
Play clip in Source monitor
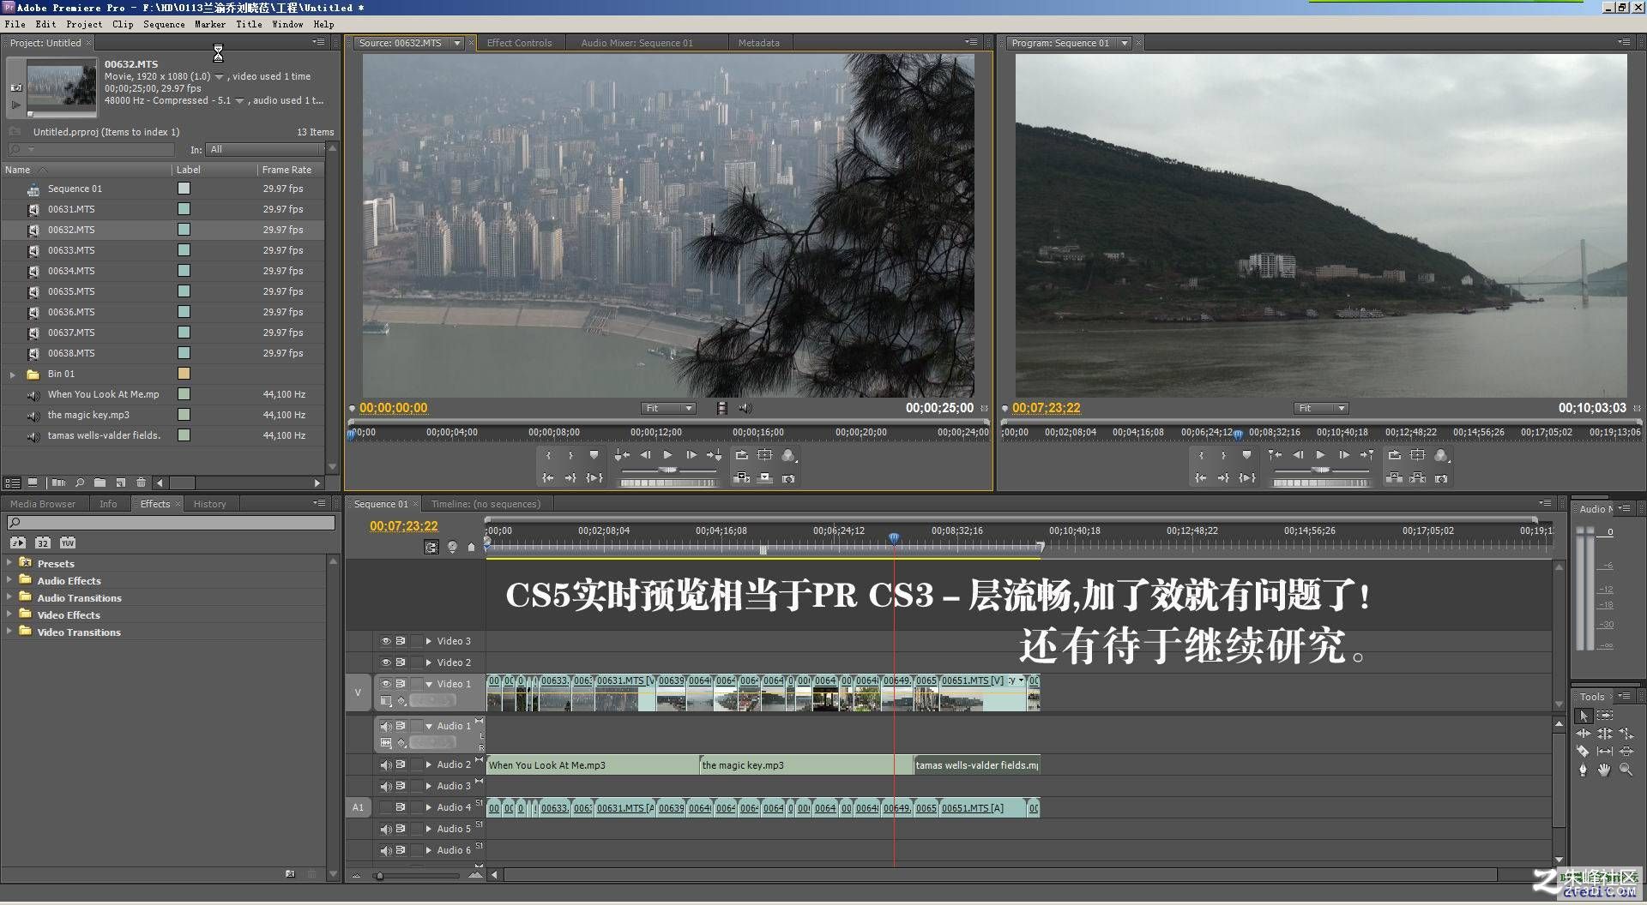(667, 455)
